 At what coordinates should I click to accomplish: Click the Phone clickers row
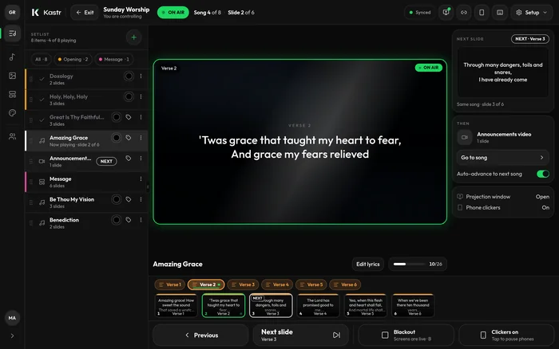click(503, 208)
